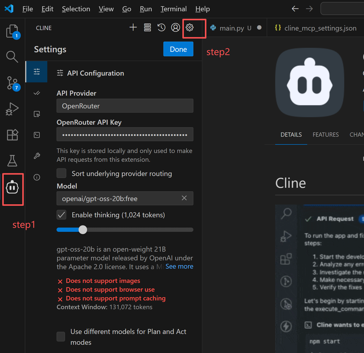Select the API Configuration settings tab icon

pos(37,72)
